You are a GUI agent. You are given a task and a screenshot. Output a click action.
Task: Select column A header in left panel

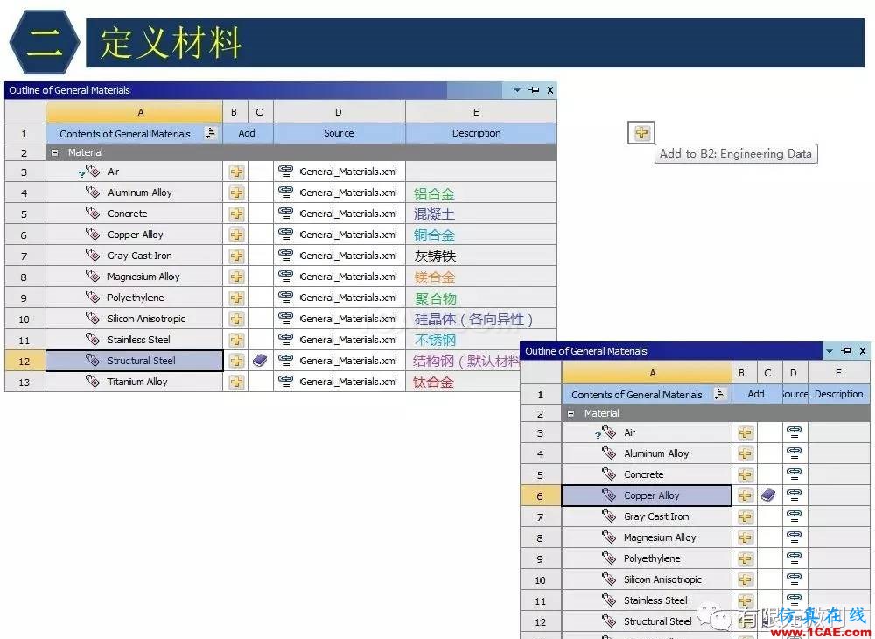134,112
